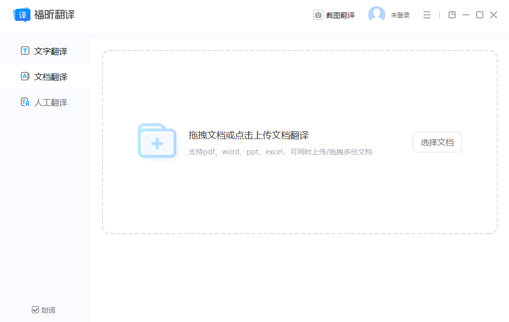Click the user avatar icon
This screenshot has height=322, width=509.
pos(376,15)
